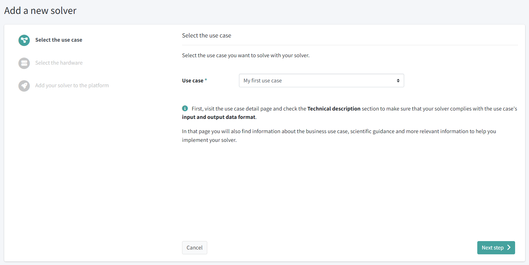
Task: Click the bold 'Technical description' text
Action: point(334,109)
